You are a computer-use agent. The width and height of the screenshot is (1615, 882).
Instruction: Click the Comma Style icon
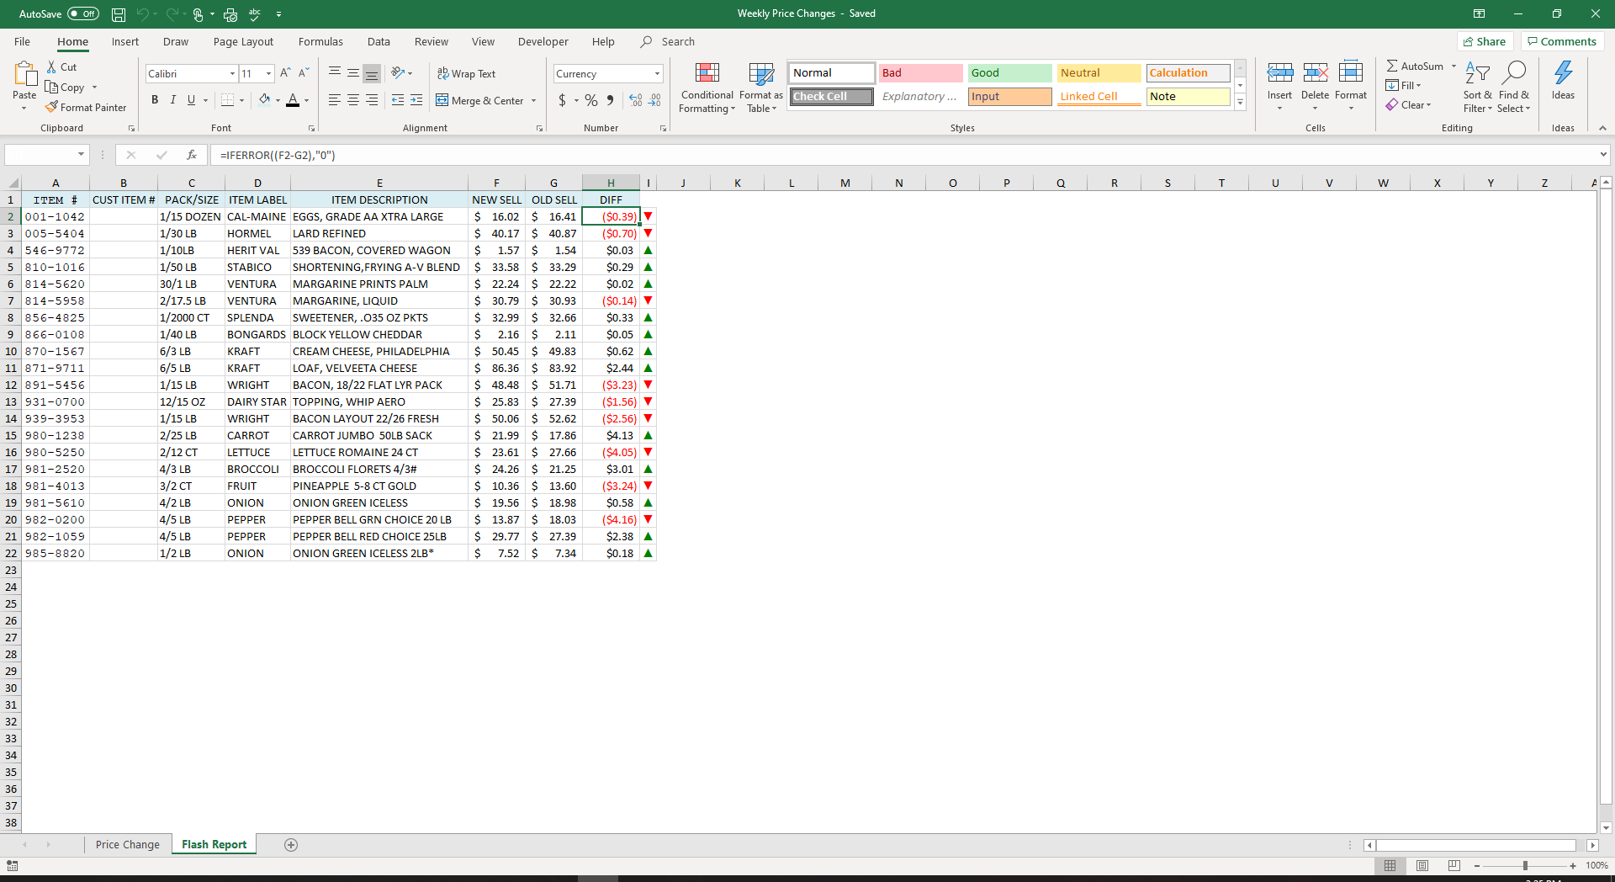[x=611, y=100]
